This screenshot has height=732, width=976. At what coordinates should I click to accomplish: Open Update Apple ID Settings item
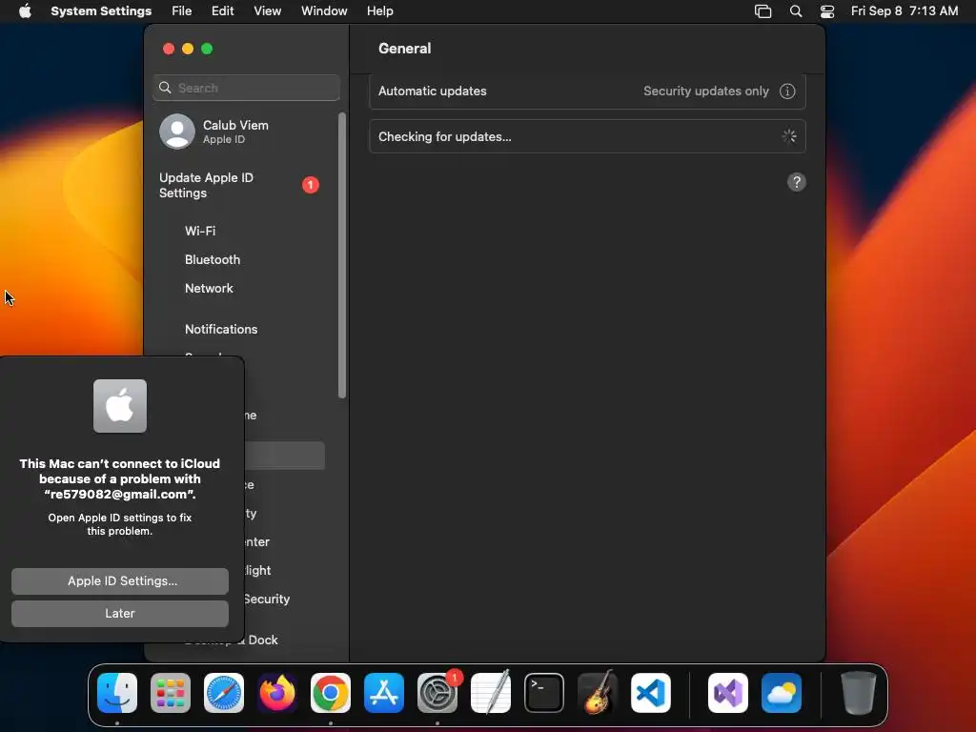241,186
